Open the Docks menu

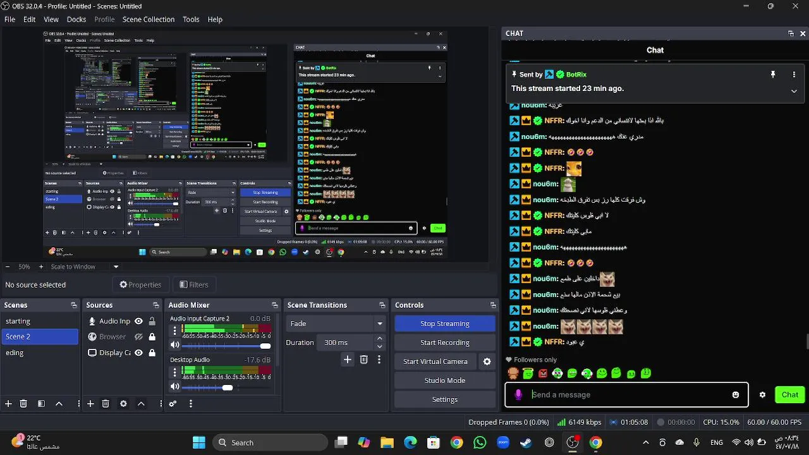[76, 20]
